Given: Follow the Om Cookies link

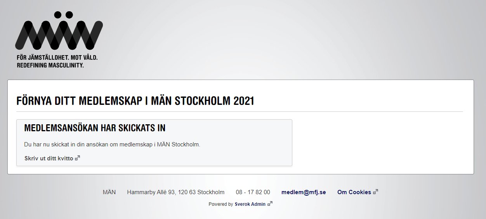Looking at the screenshot, I should [x=354, y=192].
